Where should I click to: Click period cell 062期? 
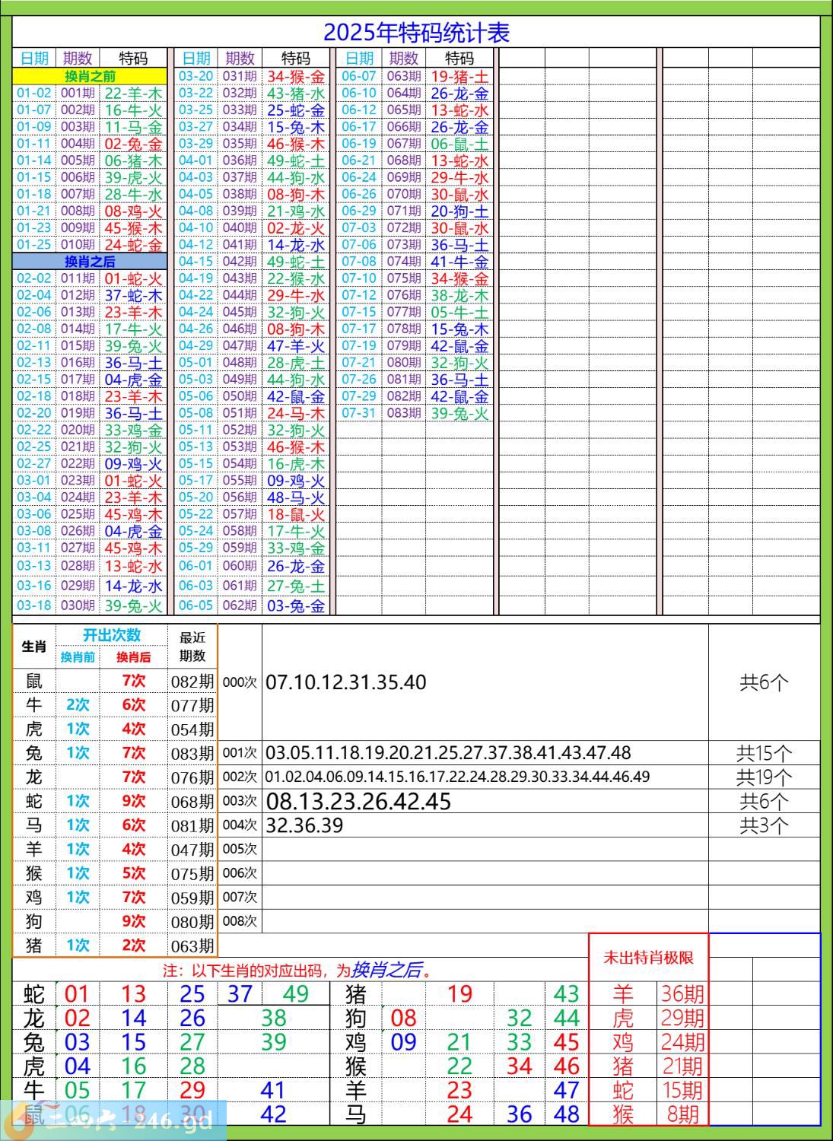coord(240,605)
